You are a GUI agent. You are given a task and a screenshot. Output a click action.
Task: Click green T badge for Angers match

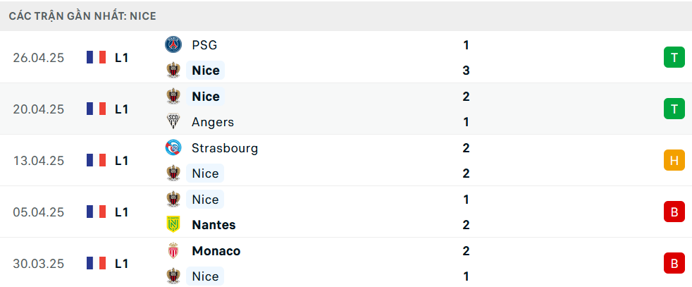click(674, 109)
